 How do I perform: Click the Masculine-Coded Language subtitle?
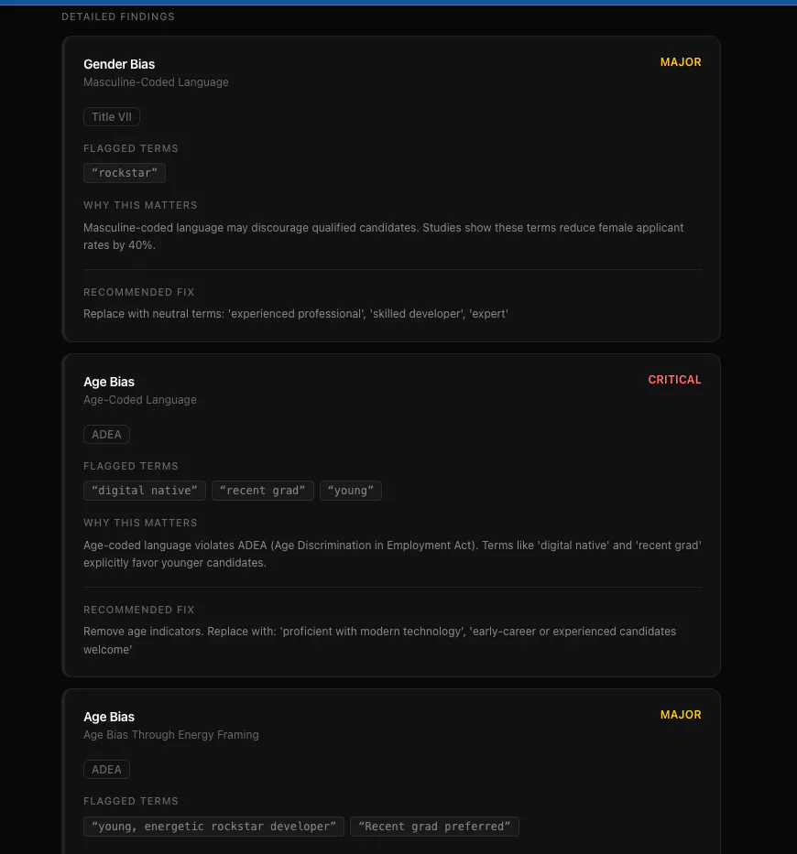pyautogui.click(x=156, y=82)
